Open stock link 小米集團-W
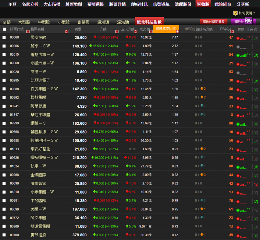 click(42, 192)
